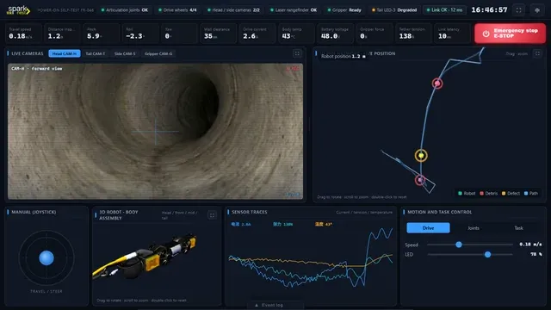Switch to Gripper CAM-G camera tab
Image resolution: width=551 pixels, height=310 pixels.
158,53
